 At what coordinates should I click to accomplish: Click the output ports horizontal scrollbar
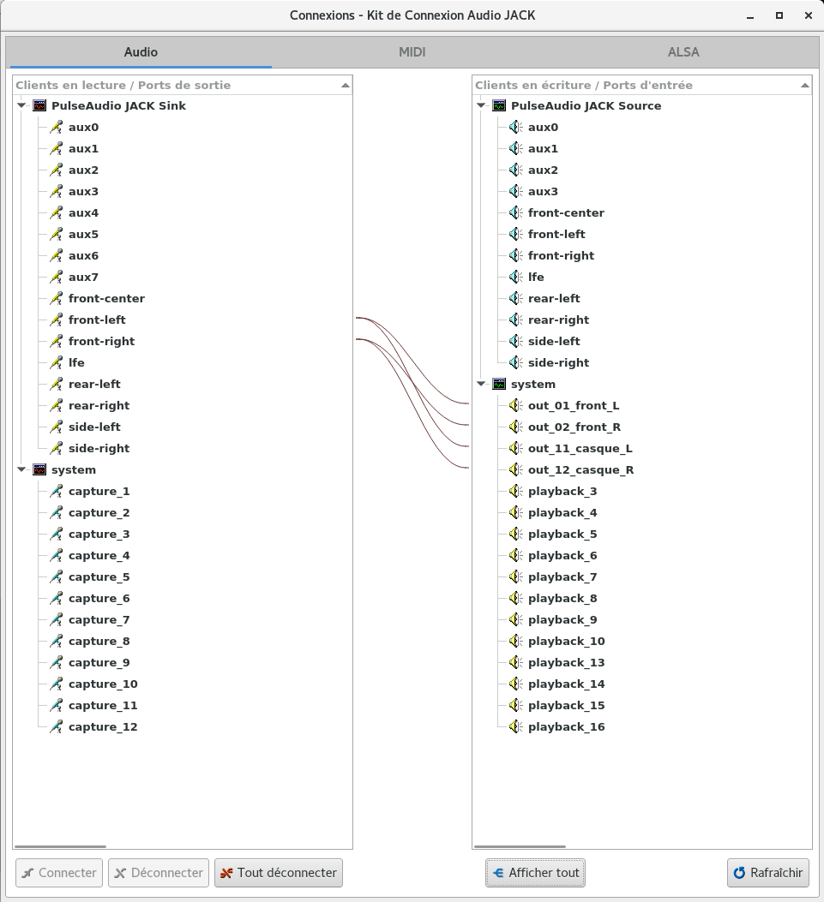[x=60, y=847]
